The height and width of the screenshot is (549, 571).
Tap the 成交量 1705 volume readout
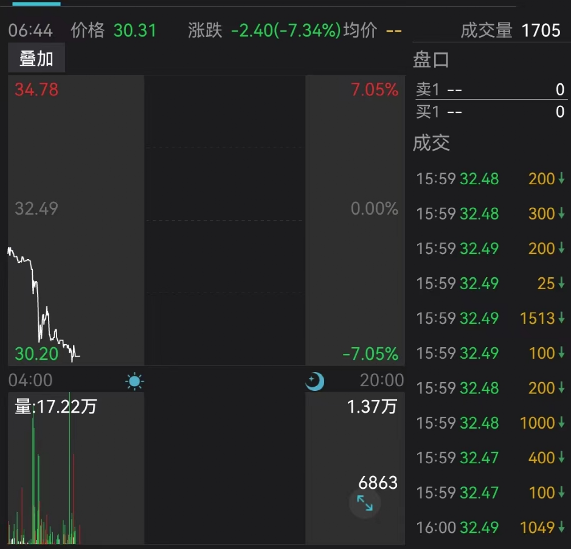point(510,30)
